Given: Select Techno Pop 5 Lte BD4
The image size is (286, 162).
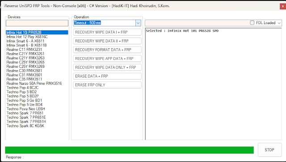Looking at the screenshot, I should click(x=25, y=104).
